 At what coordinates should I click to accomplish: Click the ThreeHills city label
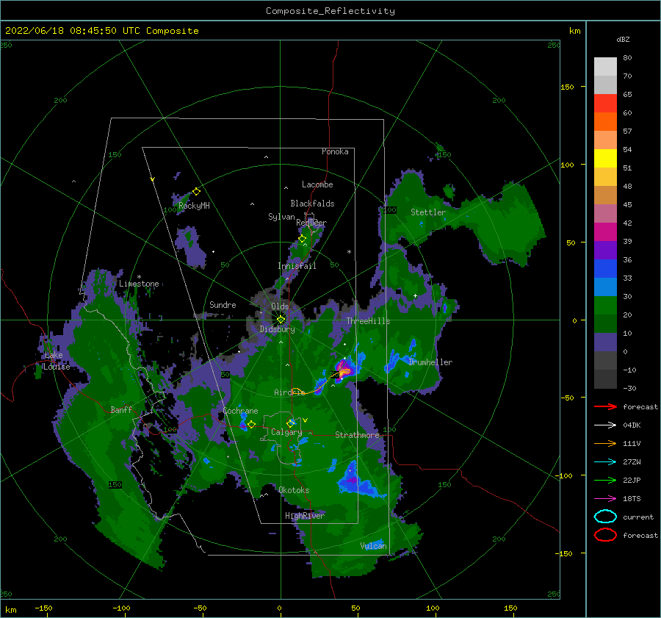(369, 321)
